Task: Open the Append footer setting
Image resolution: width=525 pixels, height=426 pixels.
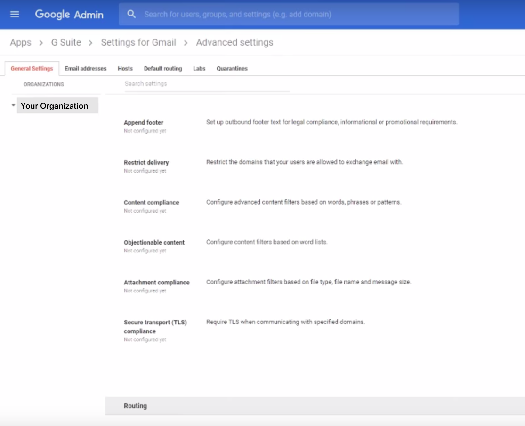Action: click(143, 122)
